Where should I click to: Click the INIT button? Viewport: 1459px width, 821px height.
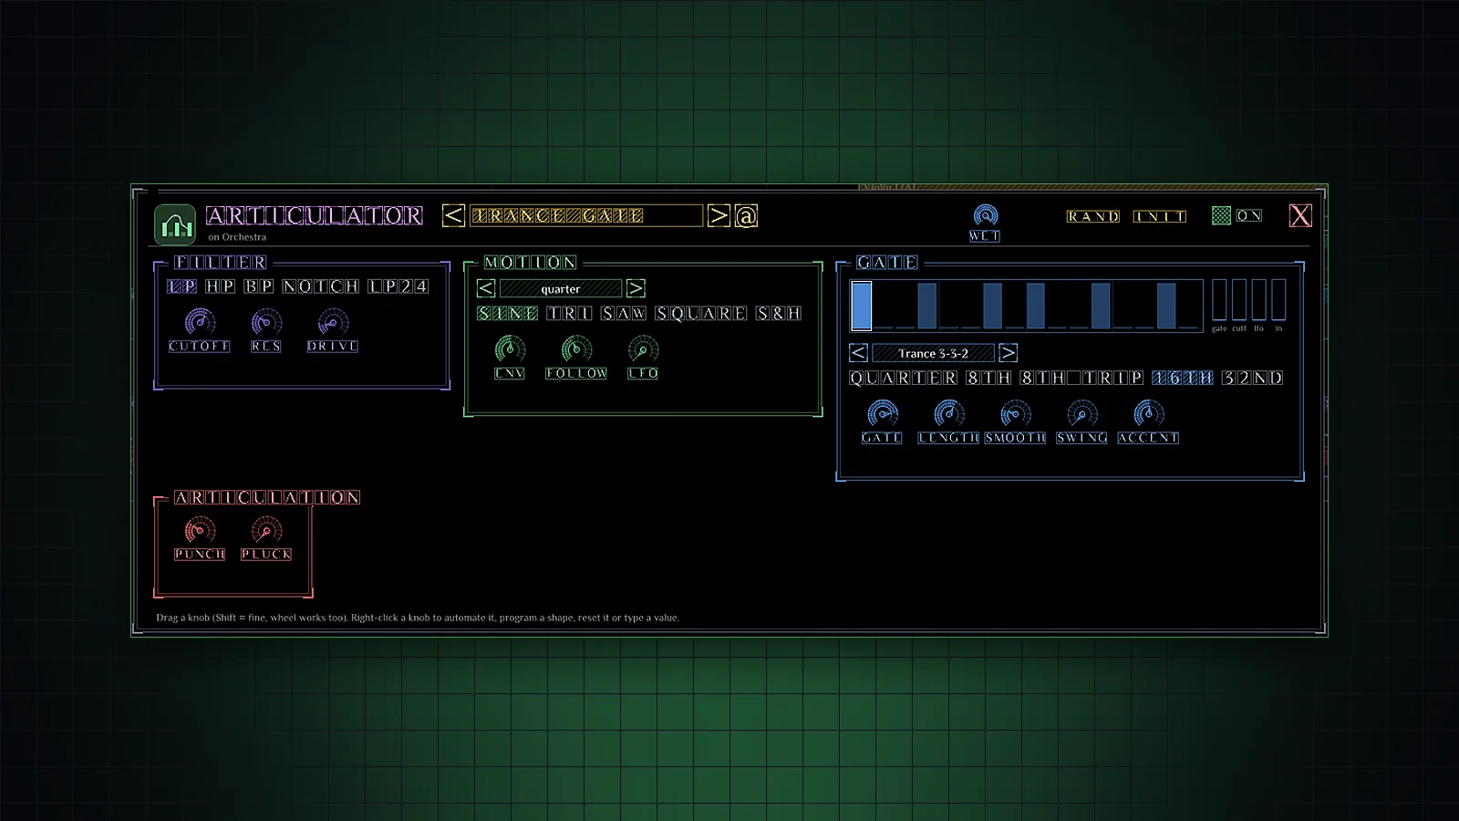(1160, 216)
